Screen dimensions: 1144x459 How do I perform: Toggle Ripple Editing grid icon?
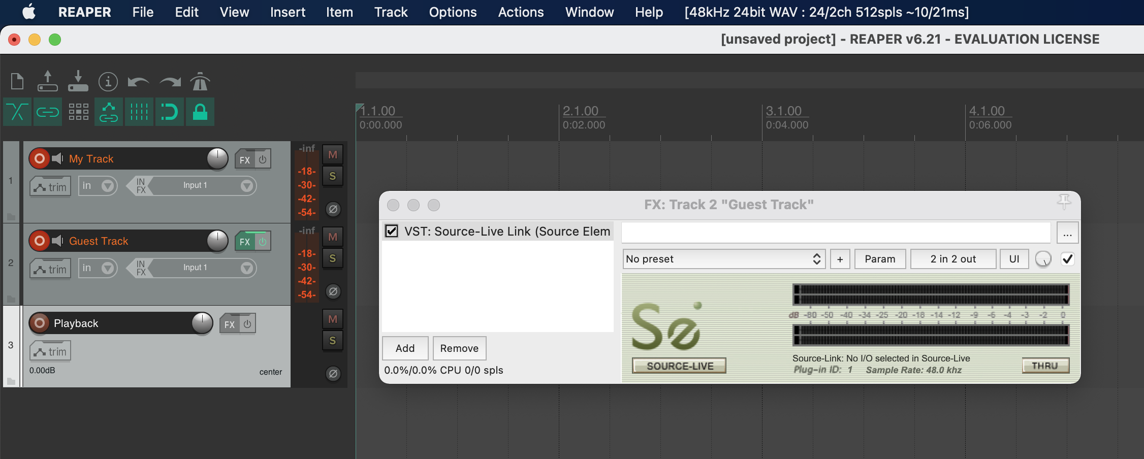point(78,112)
